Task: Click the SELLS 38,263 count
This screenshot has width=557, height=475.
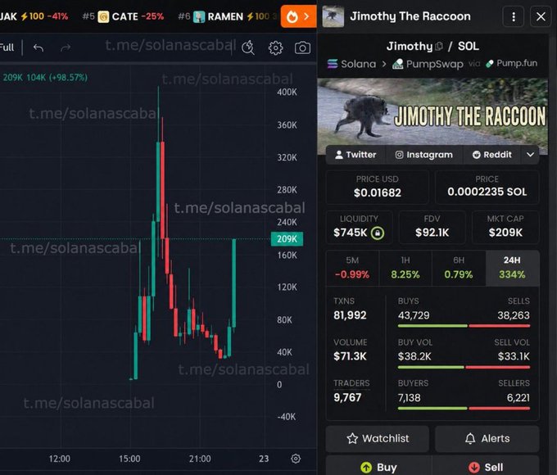Action: tap(514, 315)
